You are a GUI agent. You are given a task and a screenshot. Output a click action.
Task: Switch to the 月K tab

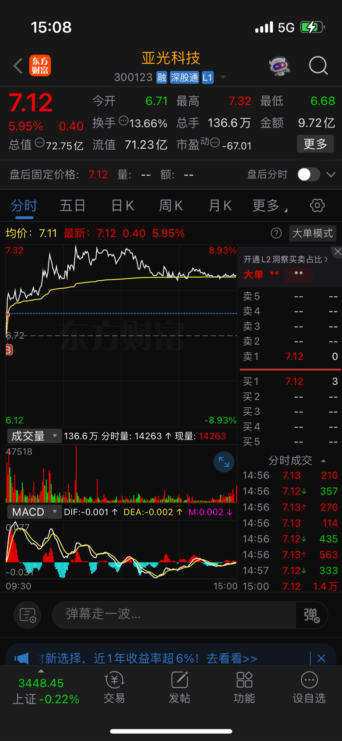click(x=220, y=206)
